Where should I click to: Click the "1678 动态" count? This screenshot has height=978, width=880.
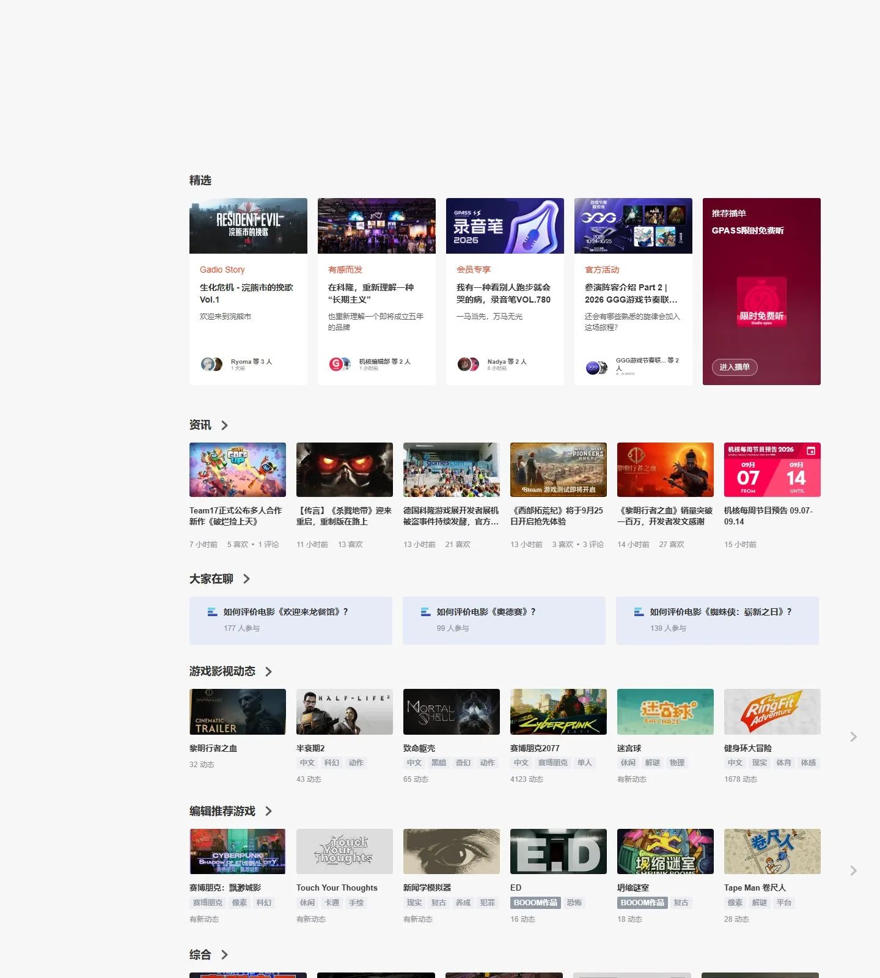tap(741, 779)
